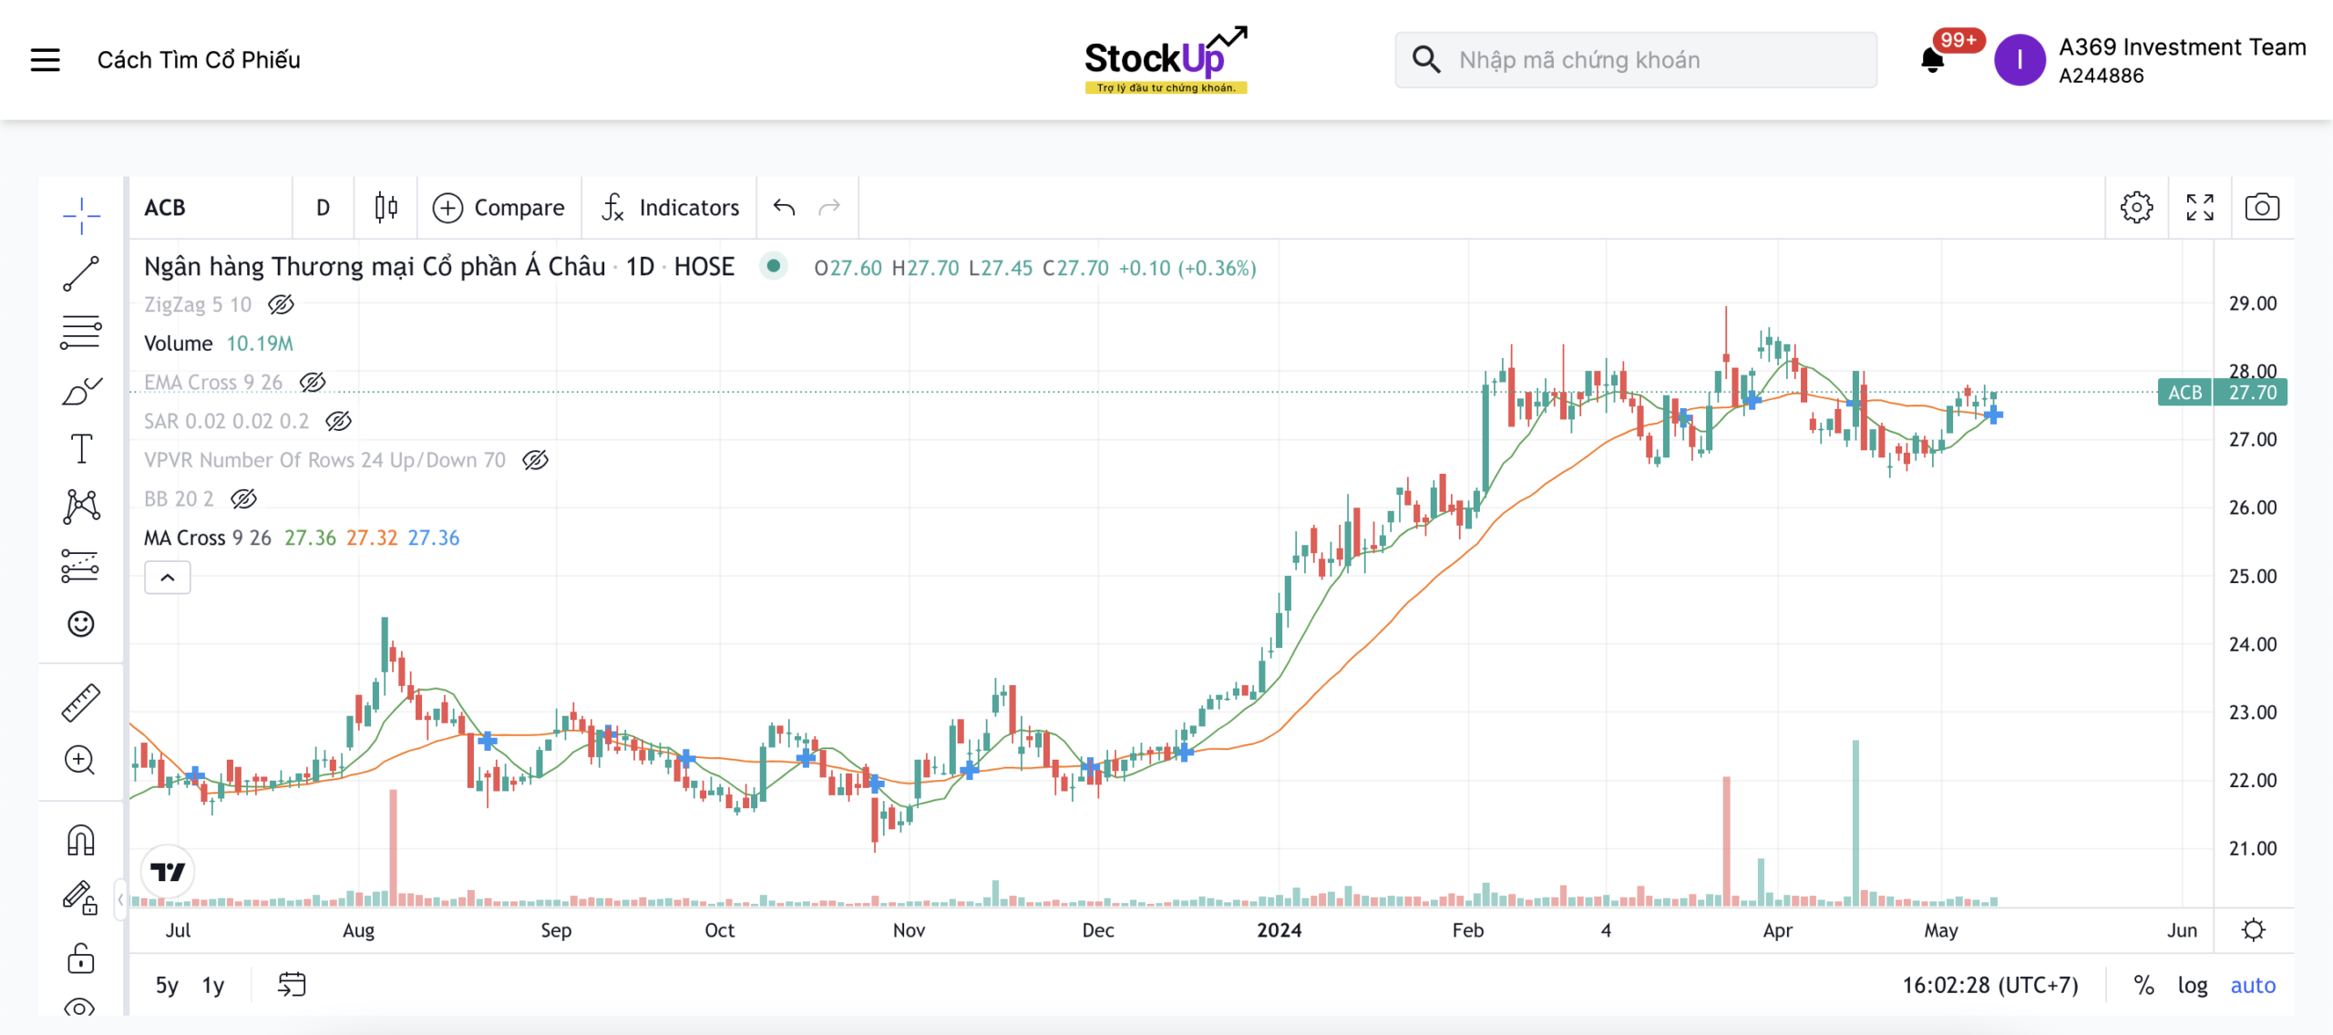Select the XABCD pattern tool
Screen dimensions: 2333x1035
pos(81,507)
